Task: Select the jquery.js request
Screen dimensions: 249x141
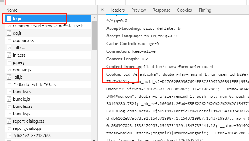Action: (x=48, y=62)
